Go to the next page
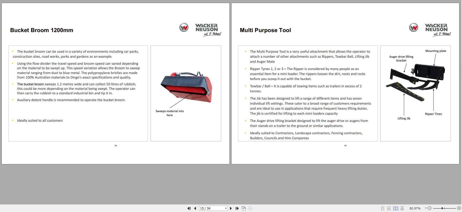 click(231, 208)
